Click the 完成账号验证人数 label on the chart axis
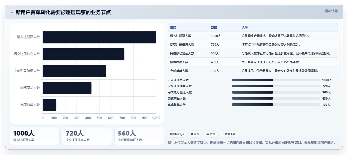348x155 pixels. click(27, 71)
